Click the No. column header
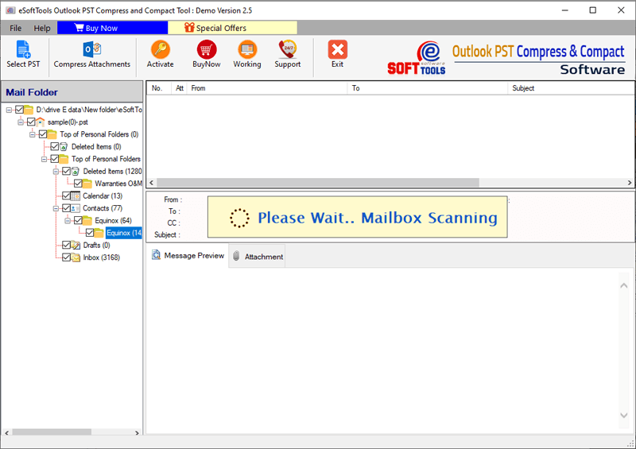Viewport: 636px width, 449px height. tap(160, 88)
